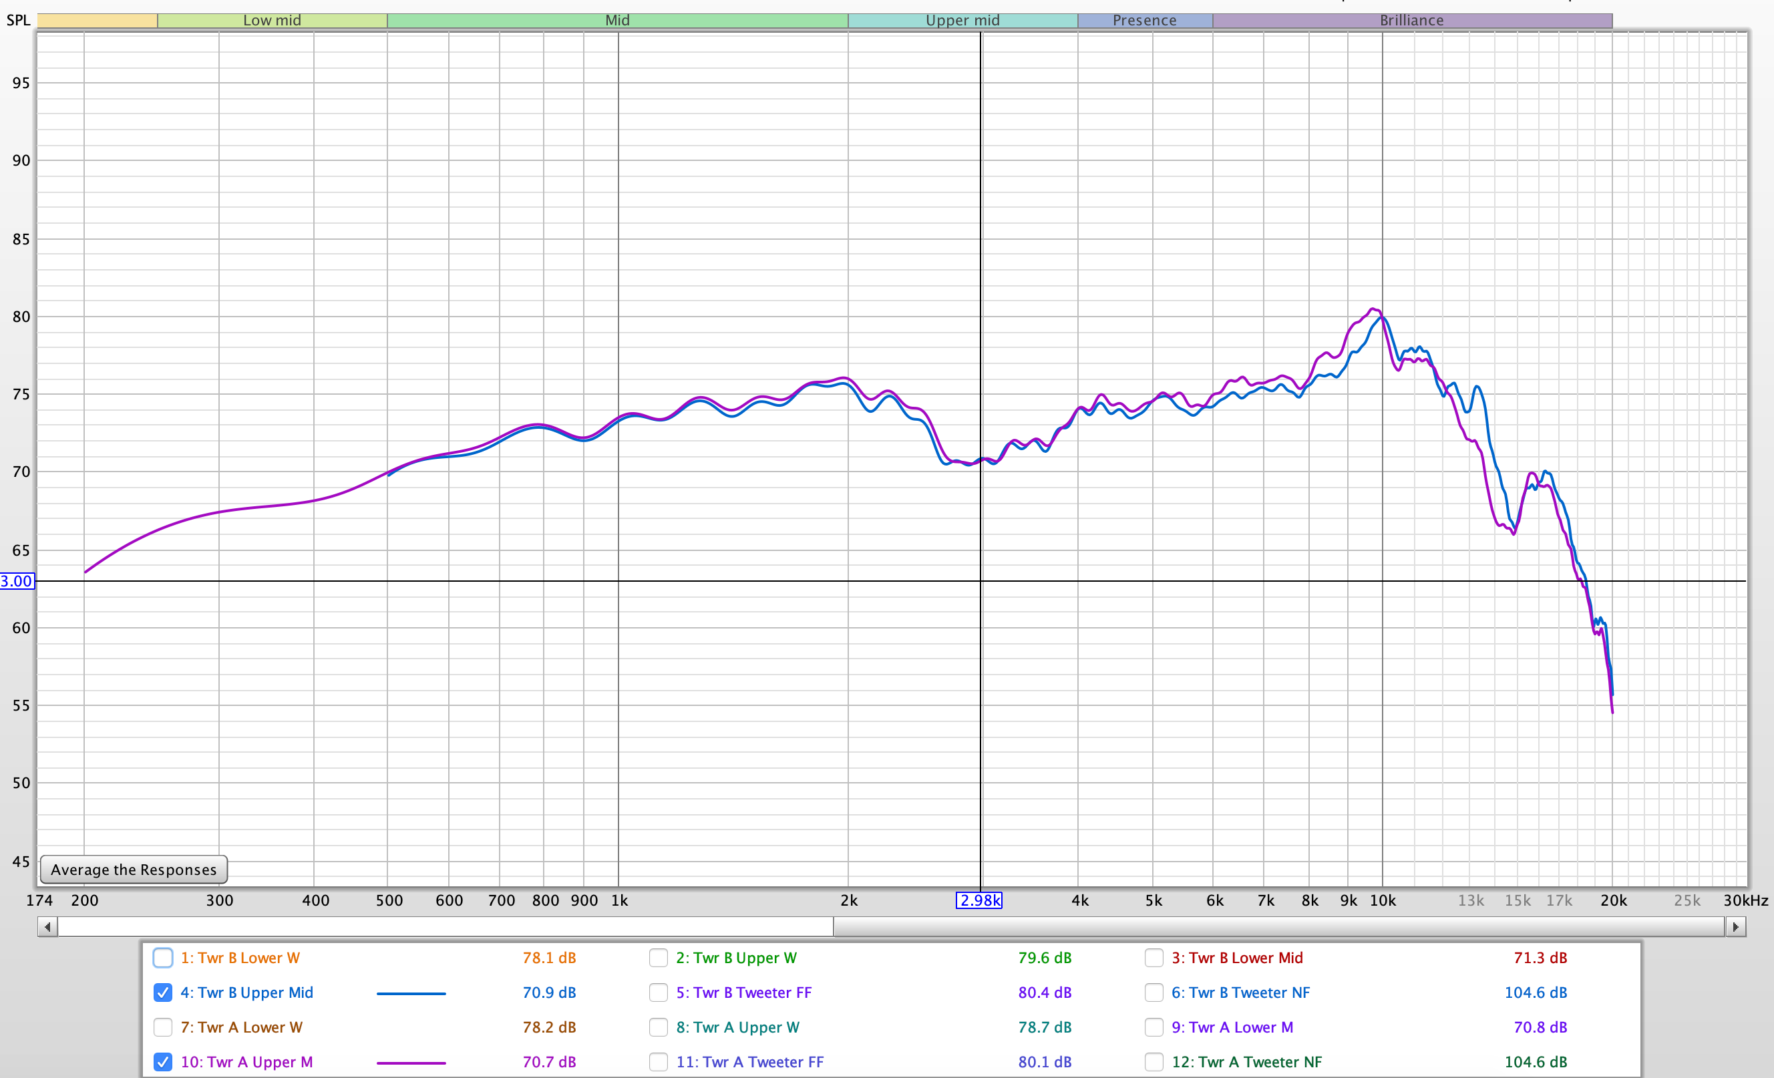Viewport: 1774px width, 1078px height.
Task: Click the 174 label at the frequency axis start
Action: click(39, 900)
